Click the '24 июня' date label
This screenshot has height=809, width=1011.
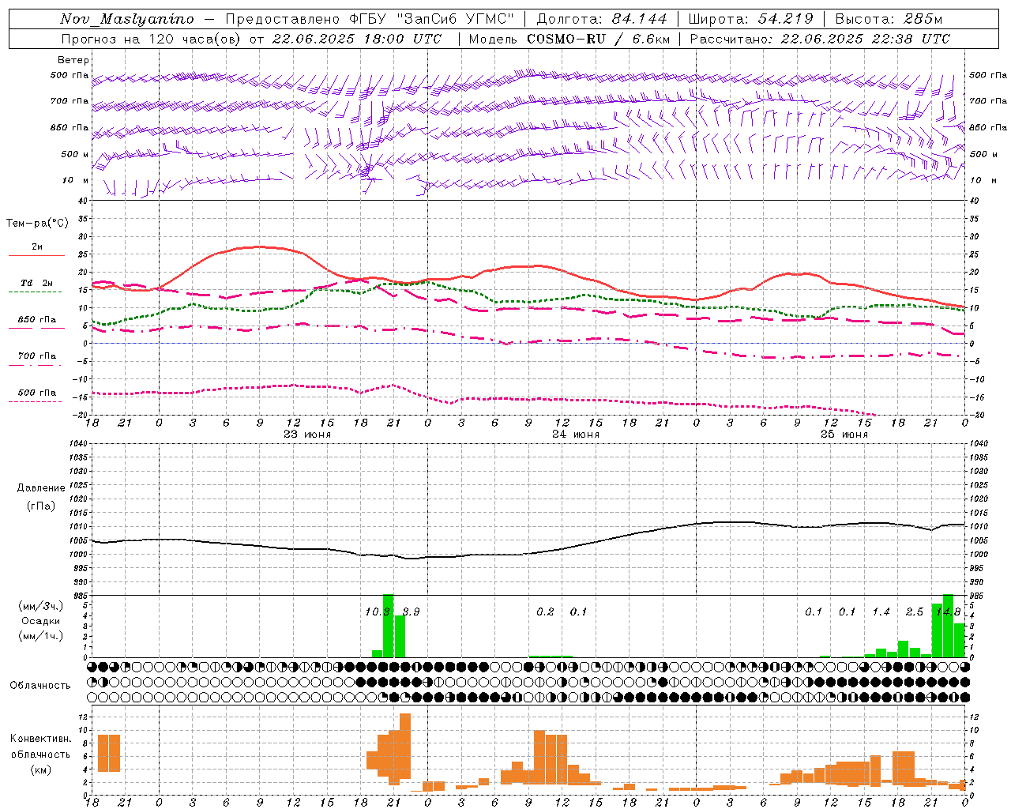576,435
